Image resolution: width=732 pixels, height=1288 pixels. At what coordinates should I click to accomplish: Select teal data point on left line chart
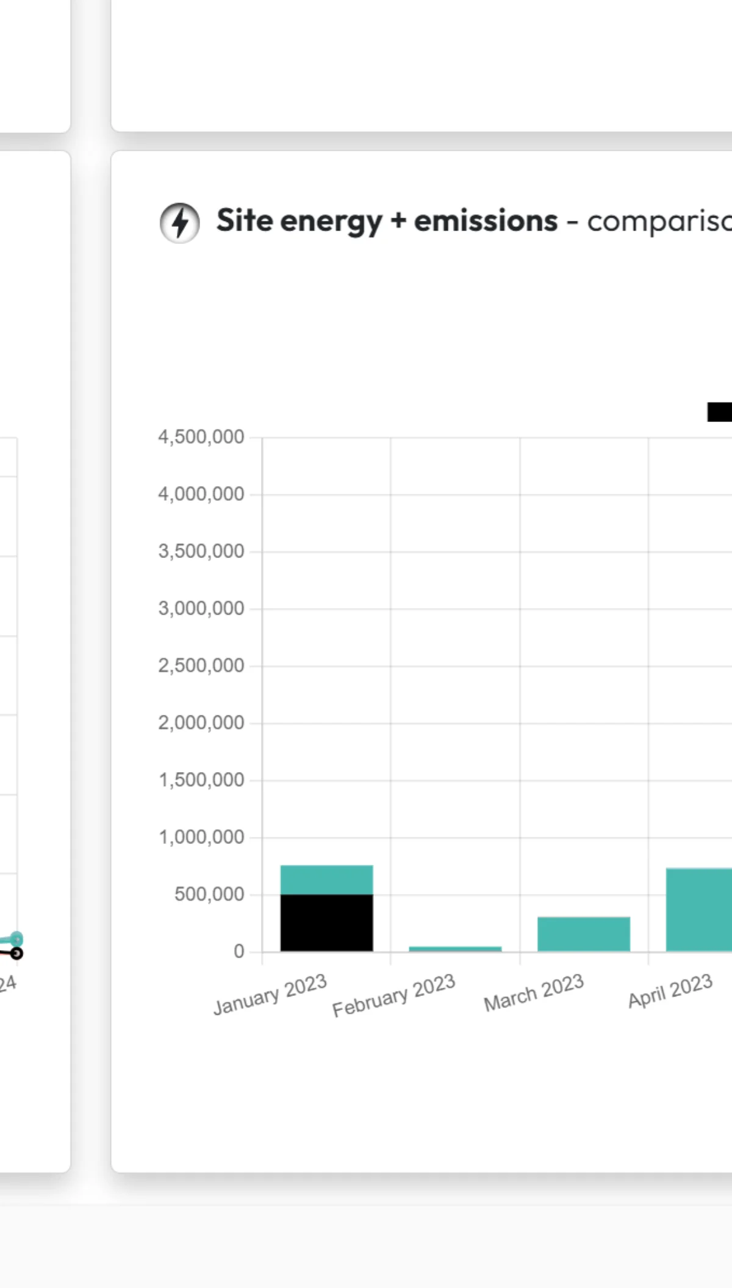point(16,939)
